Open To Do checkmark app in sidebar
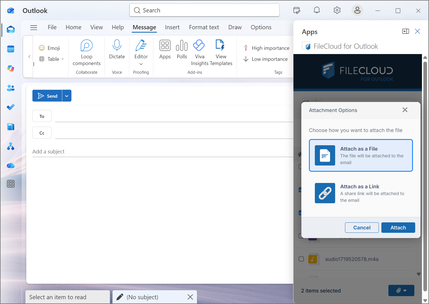 [x=11, y=107]
